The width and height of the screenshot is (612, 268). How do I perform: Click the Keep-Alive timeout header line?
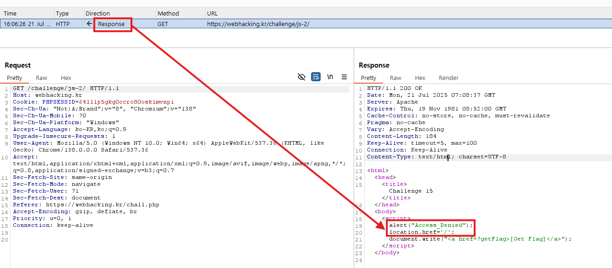pos(422,143)
